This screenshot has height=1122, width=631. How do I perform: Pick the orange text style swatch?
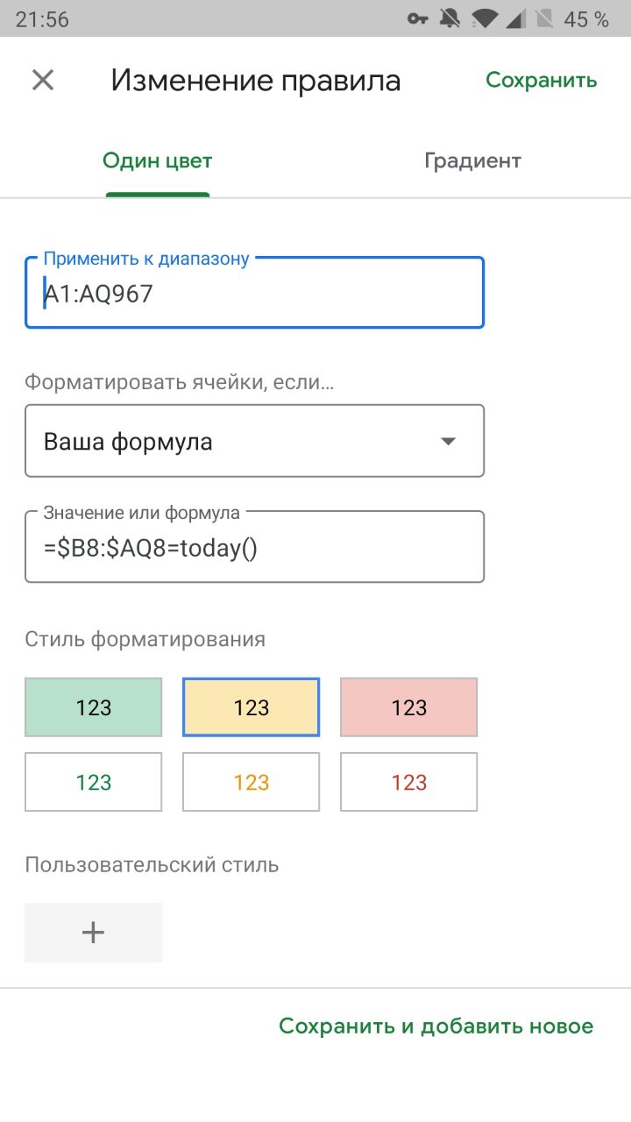[252, 782]
